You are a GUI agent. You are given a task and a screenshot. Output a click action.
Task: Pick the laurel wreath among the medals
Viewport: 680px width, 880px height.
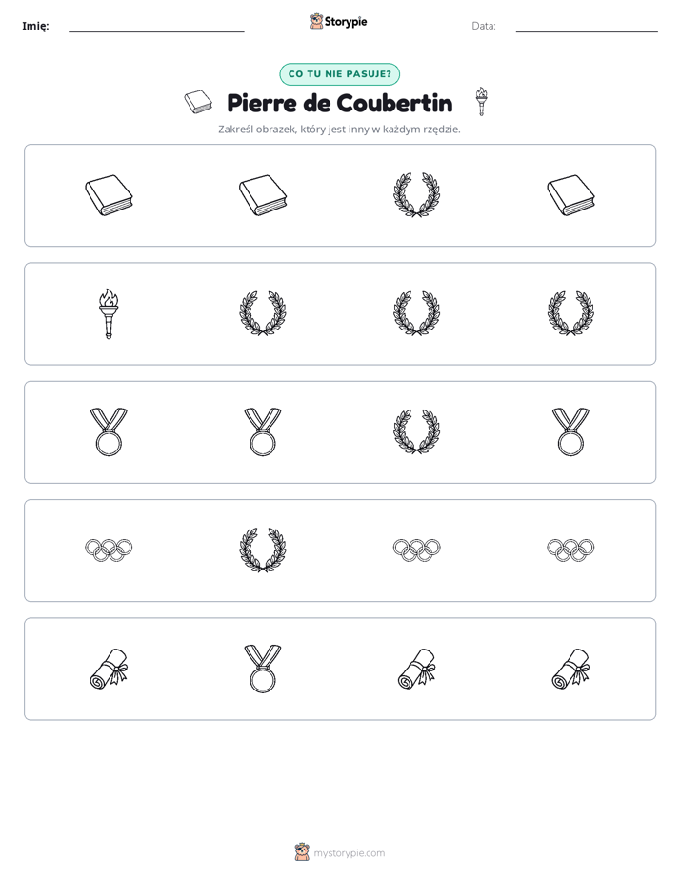[416, 431]
